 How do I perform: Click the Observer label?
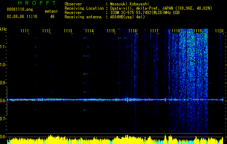(x=73, y=4)
